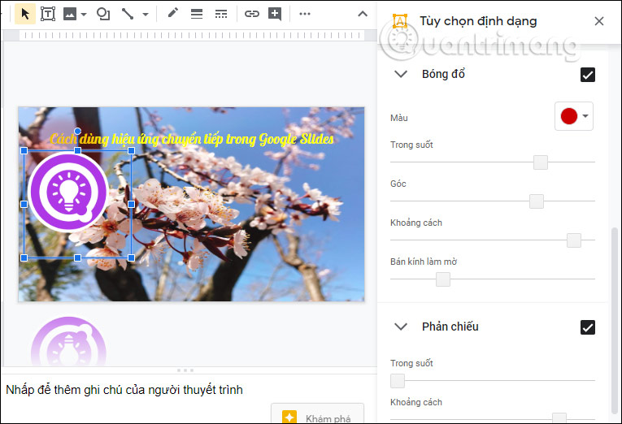Click the insert link icon
Image resolution: width=622 pixels, height=424 pixels.
pos(252,14)
